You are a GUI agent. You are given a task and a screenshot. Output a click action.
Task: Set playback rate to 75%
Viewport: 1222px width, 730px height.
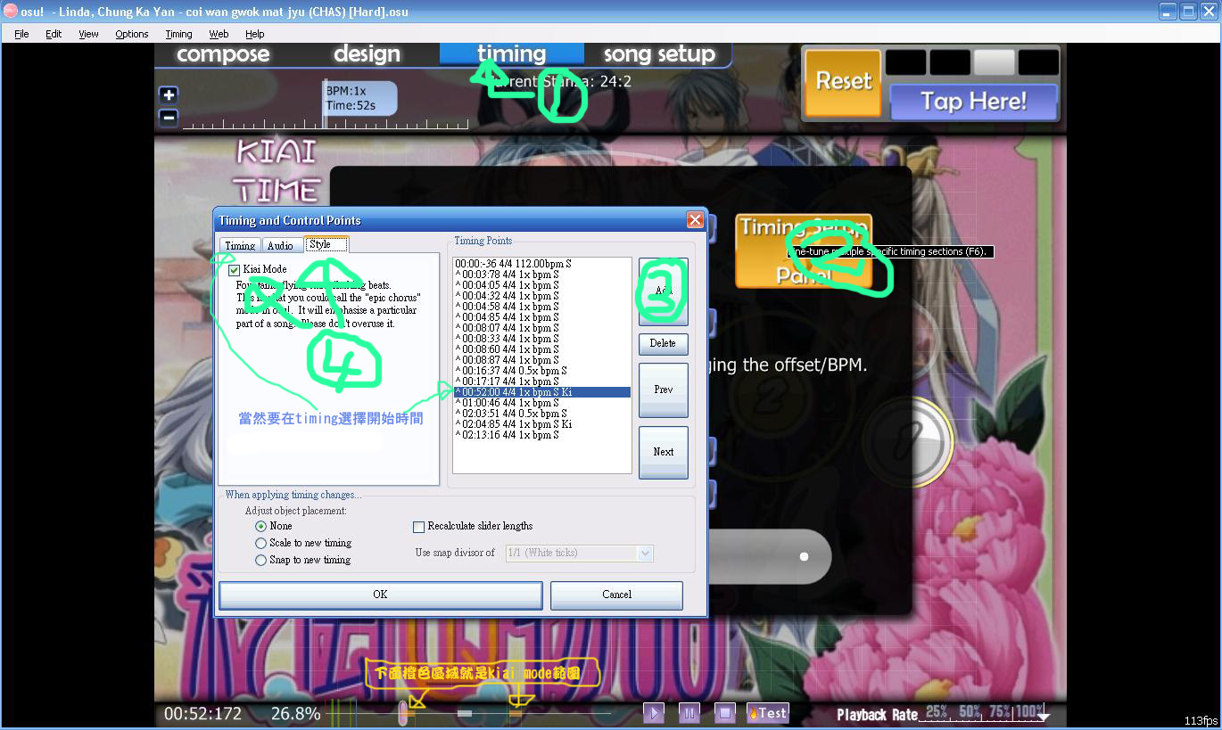[1001, 711]
